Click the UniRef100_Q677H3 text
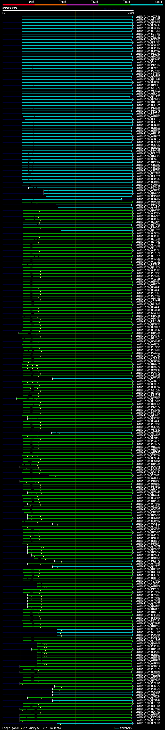The height and width of the screenshot is (730, 165). [x=148, y=399]
